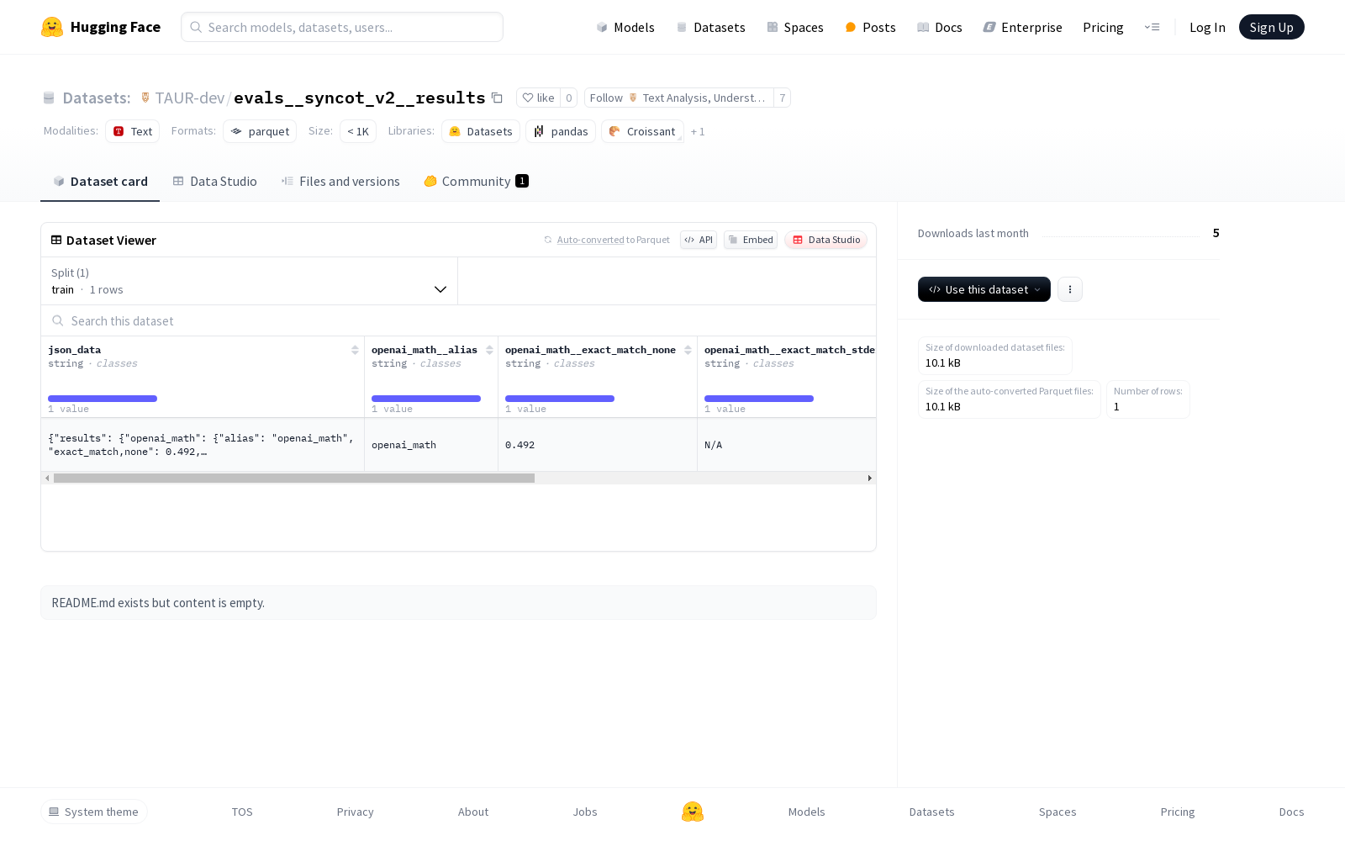Image resolution: width=1345 pixels, height=841 pixels.
Task: Switch to the Dataset card tab
Action: pyautogui.click(x=100, y=182)
